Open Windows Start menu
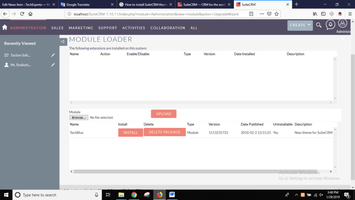 coord(6,195)
